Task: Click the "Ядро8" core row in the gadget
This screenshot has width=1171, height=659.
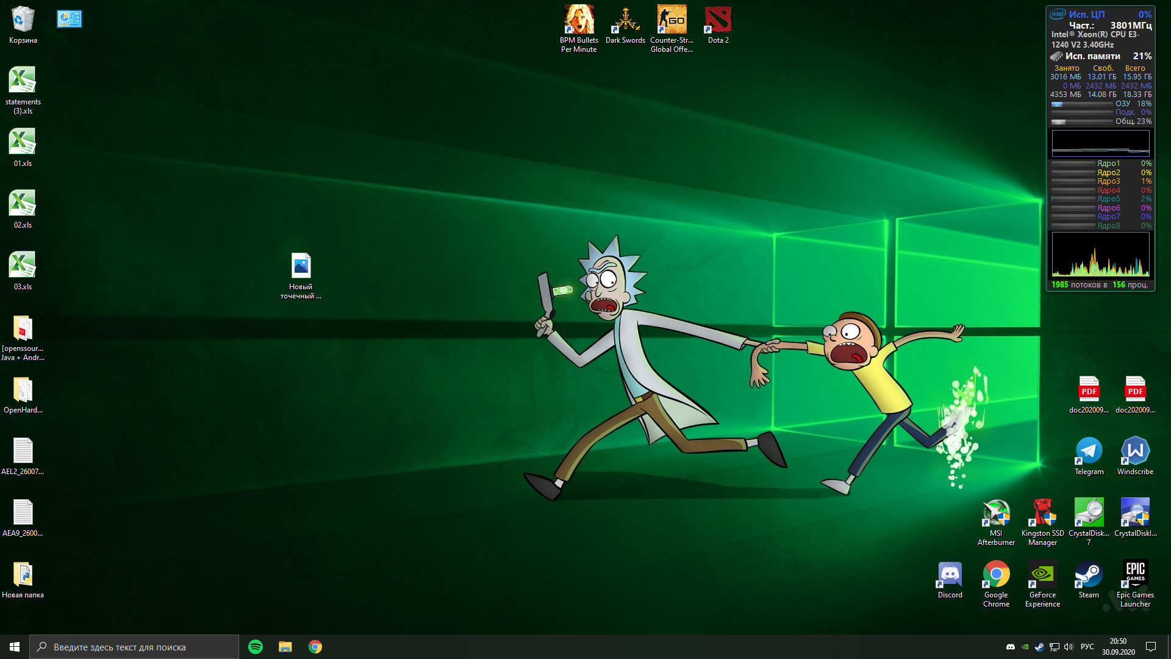Action: point(1101,226)
